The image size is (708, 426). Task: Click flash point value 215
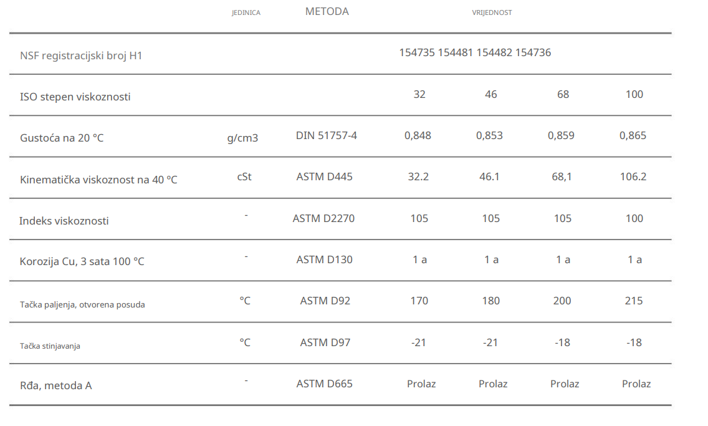634,301
